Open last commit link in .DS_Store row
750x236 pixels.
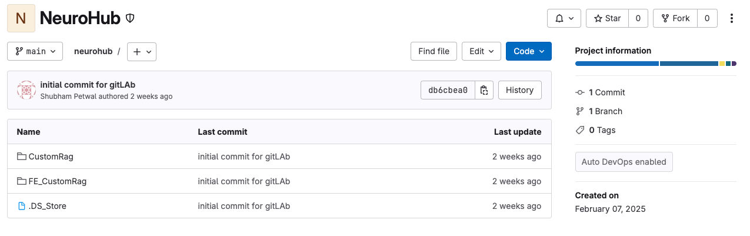[x=244, y=206]
